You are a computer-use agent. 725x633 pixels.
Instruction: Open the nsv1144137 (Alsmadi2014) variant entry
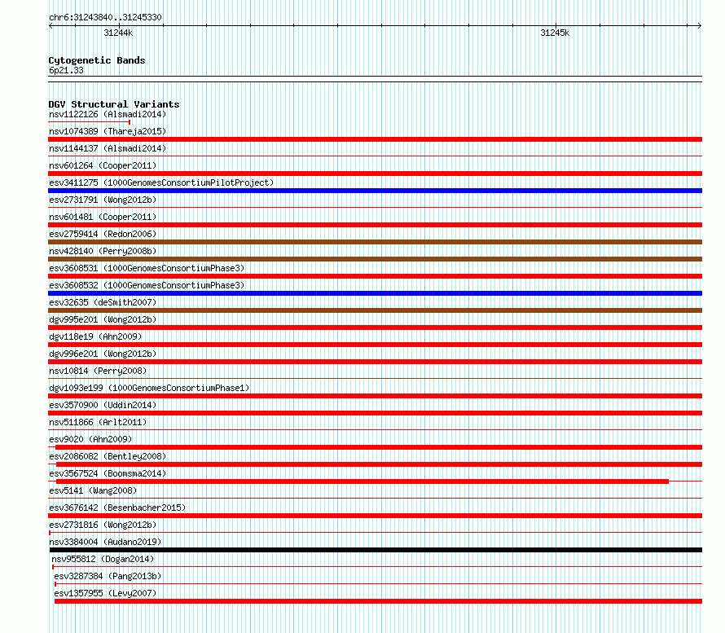[x=108, y=148]
